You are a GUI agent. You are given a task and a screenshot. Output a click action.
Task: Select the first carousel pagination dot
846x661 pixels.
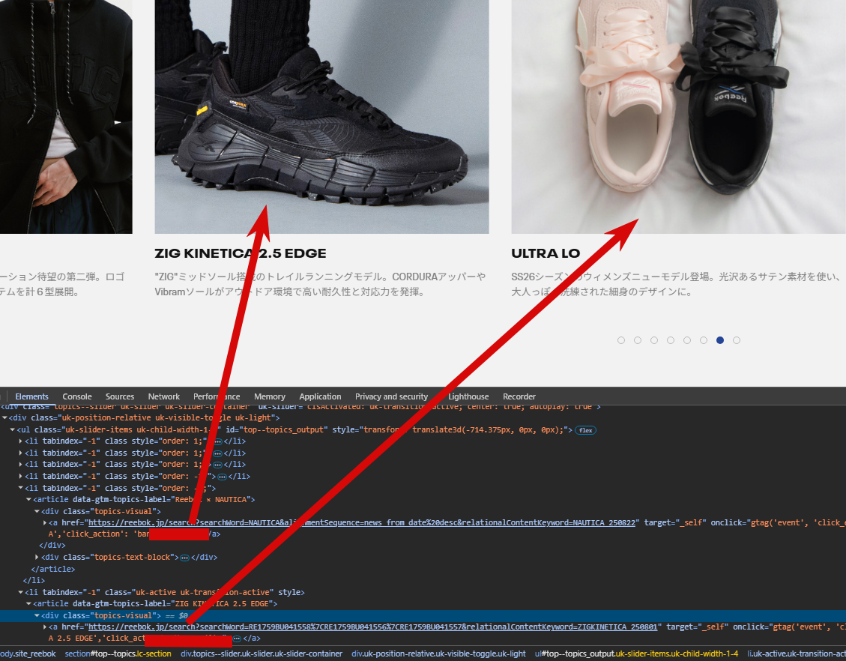[621, 340]
